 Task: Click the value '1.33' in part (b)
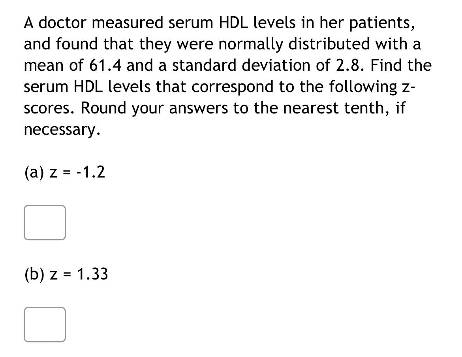(x=93, y=274)
